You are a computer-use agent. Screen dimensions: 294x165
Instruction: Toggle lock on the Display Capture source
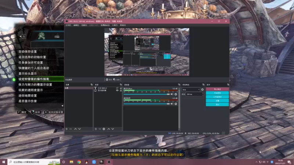(121, 90)
